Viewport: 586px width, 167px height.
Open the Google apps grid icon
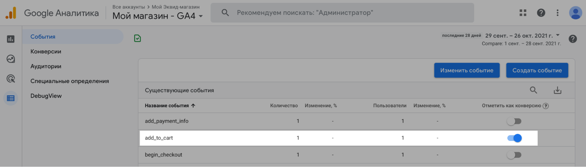[x=523, y=13]
